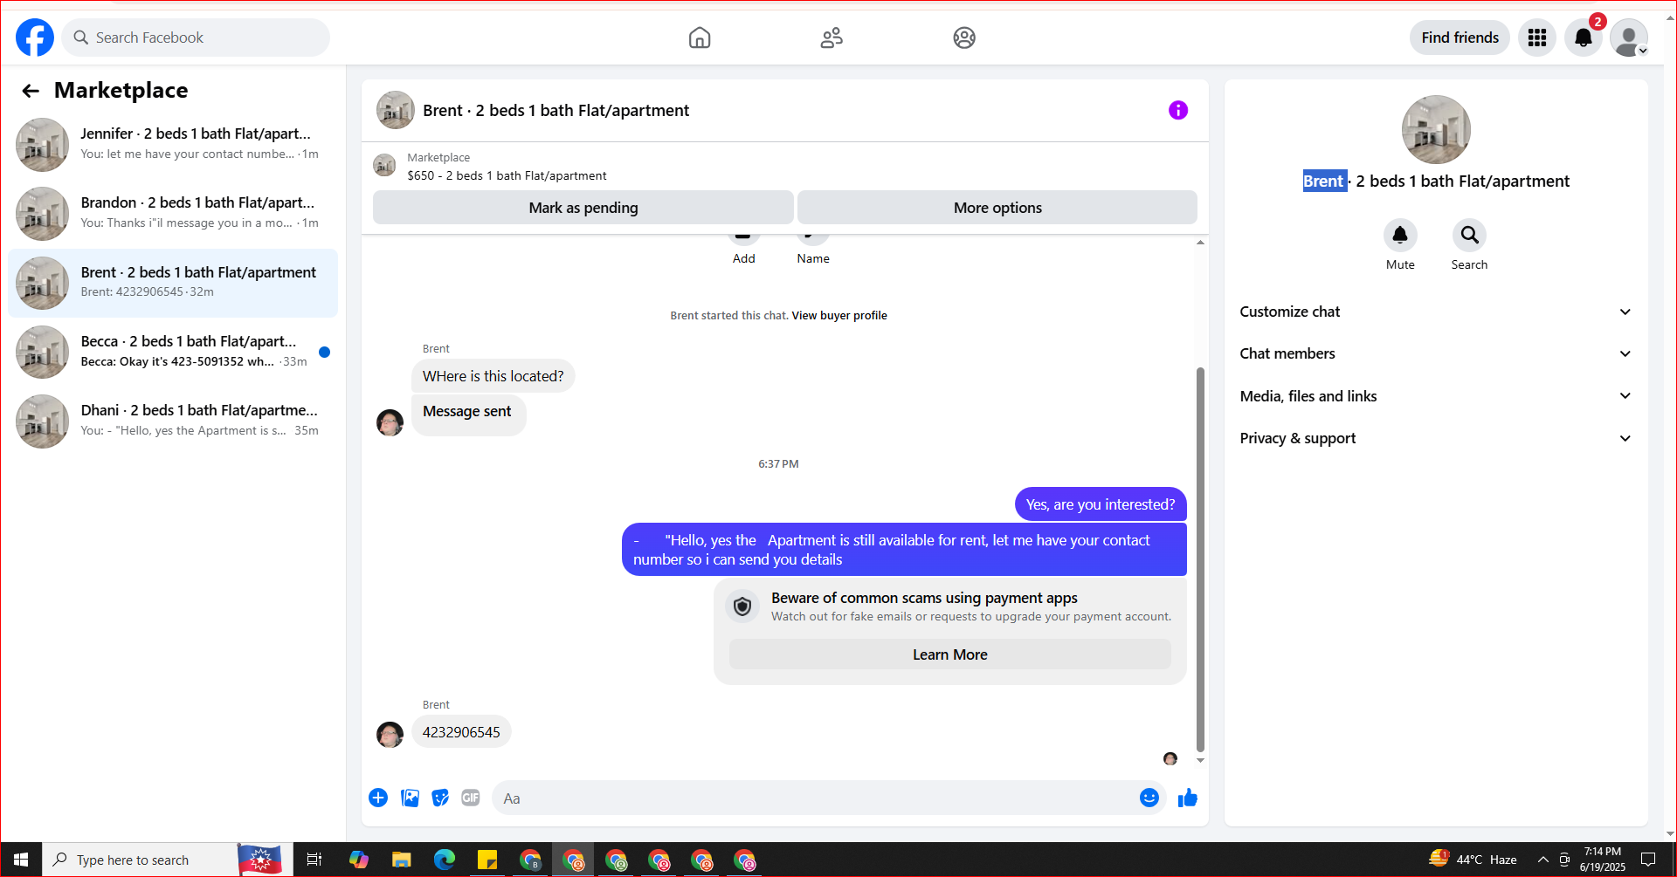Click the 44°C Haze weather widget
The width and height of the screenshot is (1677, 877).
pyautogui.click(x=1473, y=860)
